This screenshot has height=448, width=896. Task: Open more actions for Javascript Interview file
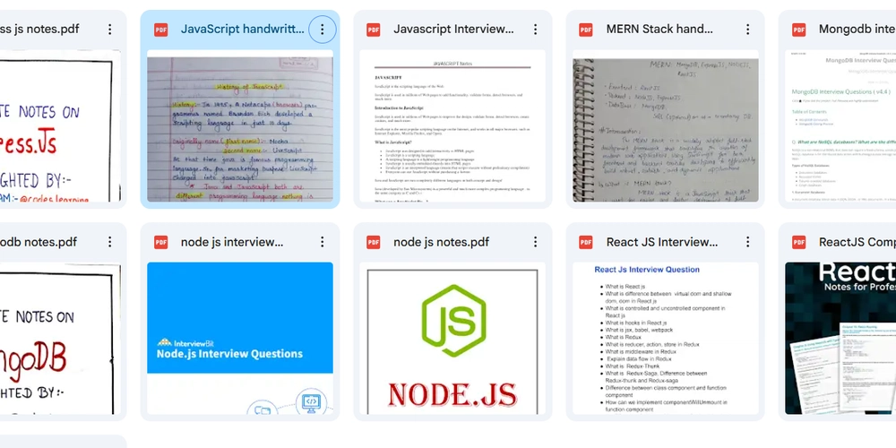pos(535,30)
